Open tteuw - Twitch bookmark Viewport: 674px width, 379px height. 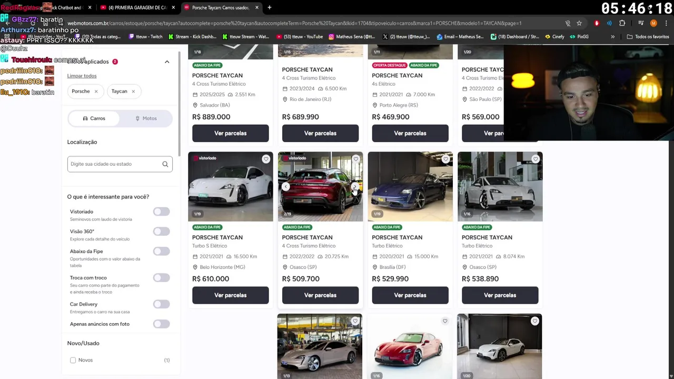[x=146, y=37]
